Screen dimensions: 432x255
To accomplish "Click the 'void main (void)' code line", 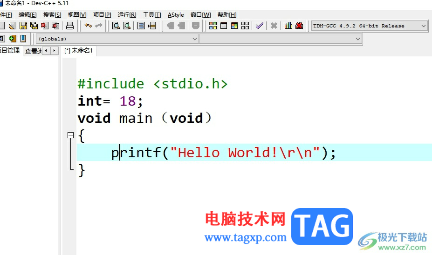I will pos(144,118).
